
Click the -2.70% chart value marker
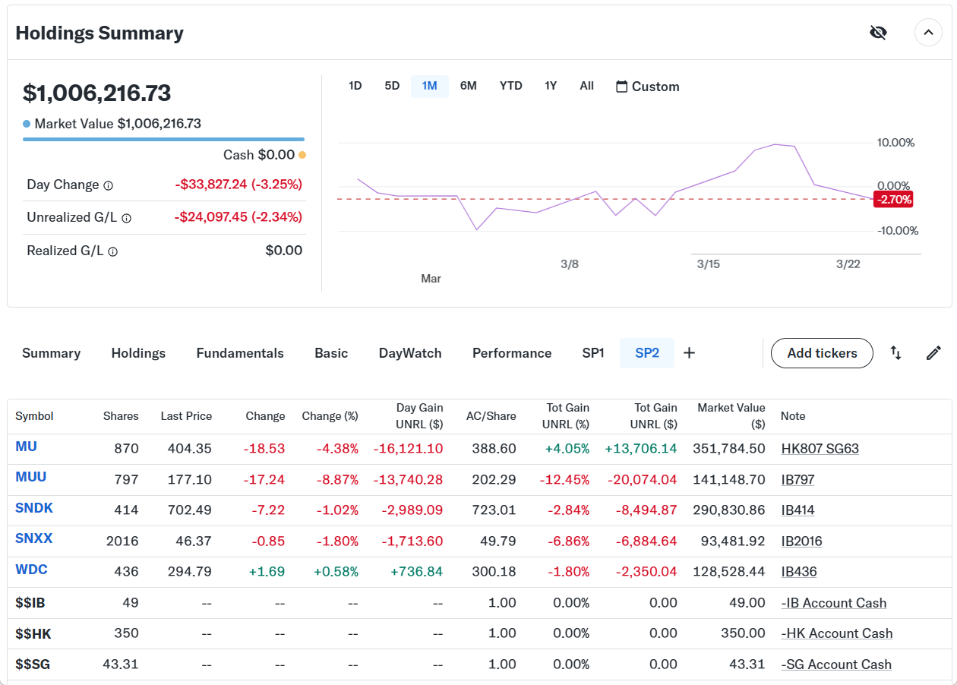click(893, 200)
